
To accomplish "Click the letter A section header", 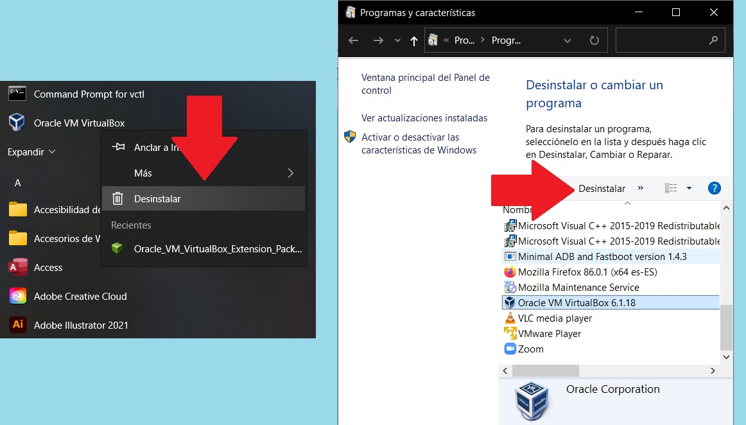I will 17,183.
